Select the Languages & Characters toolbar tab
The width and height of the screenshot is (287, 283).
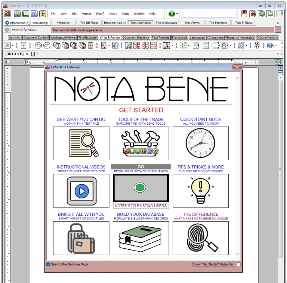point(206,37)
